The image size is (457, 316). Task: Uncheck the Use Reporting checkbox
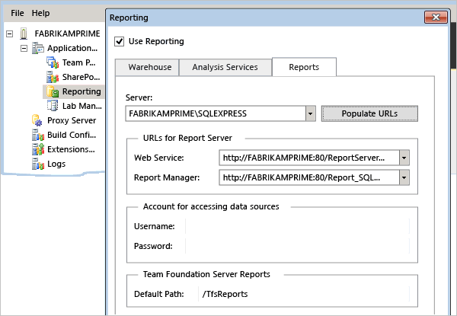pyautogui.click(x=119, y=41)
